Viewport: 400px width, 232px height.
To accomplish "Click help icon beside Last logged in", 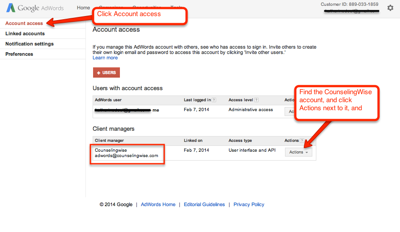I will [x=214, y=100].
